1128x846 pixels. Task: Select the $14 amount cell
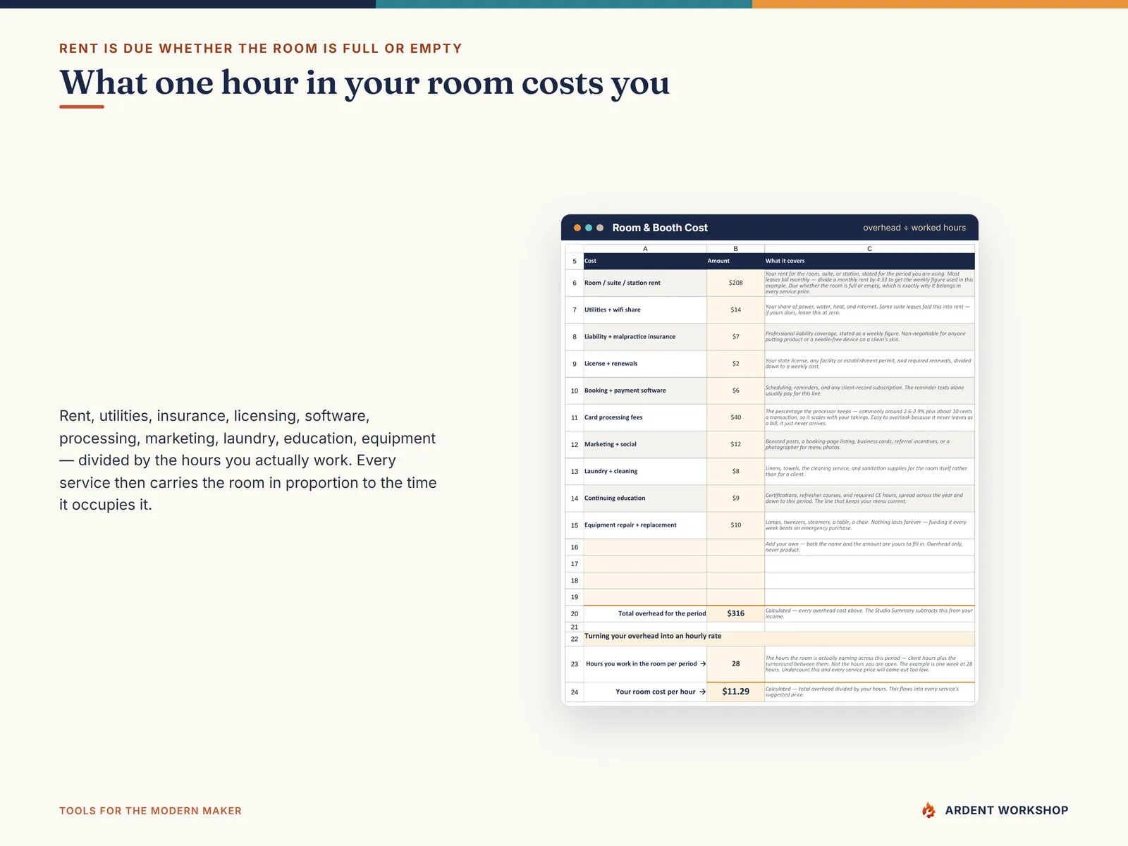tap(735, 310)
